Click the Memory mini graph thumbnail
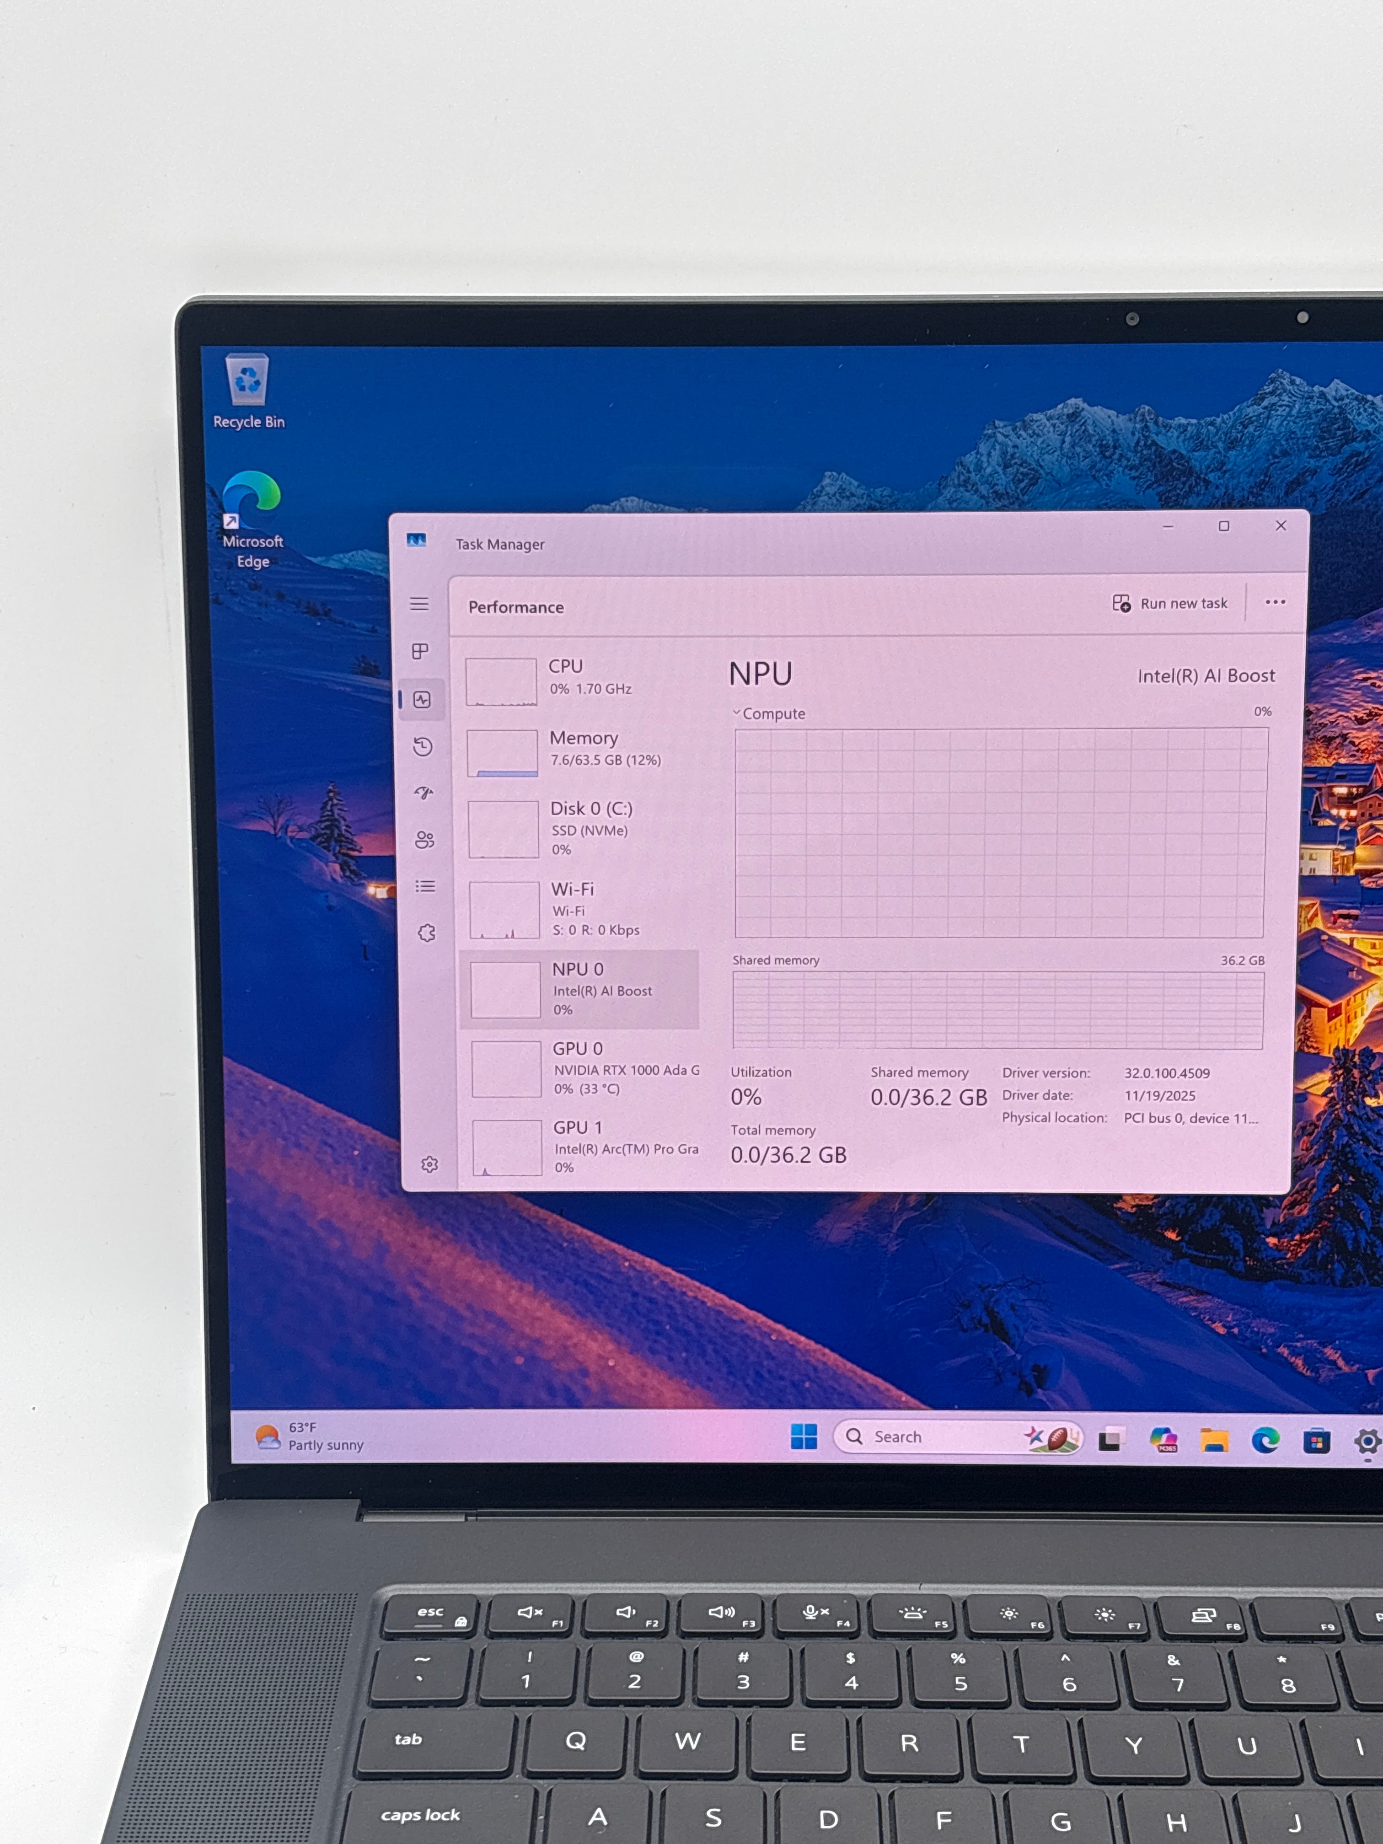This screenshot has height=1844, width=1383. pyautogui.click(x=503, y=754)
